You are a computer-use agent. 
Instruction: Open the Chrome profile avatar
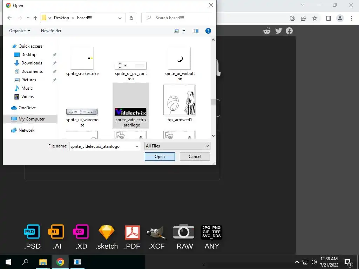point(340,18)
